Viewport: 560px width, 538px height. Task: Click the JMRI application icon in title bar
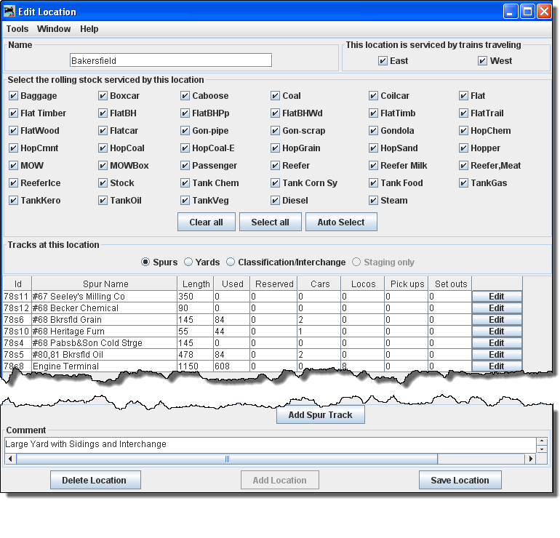tap(10, 12)
